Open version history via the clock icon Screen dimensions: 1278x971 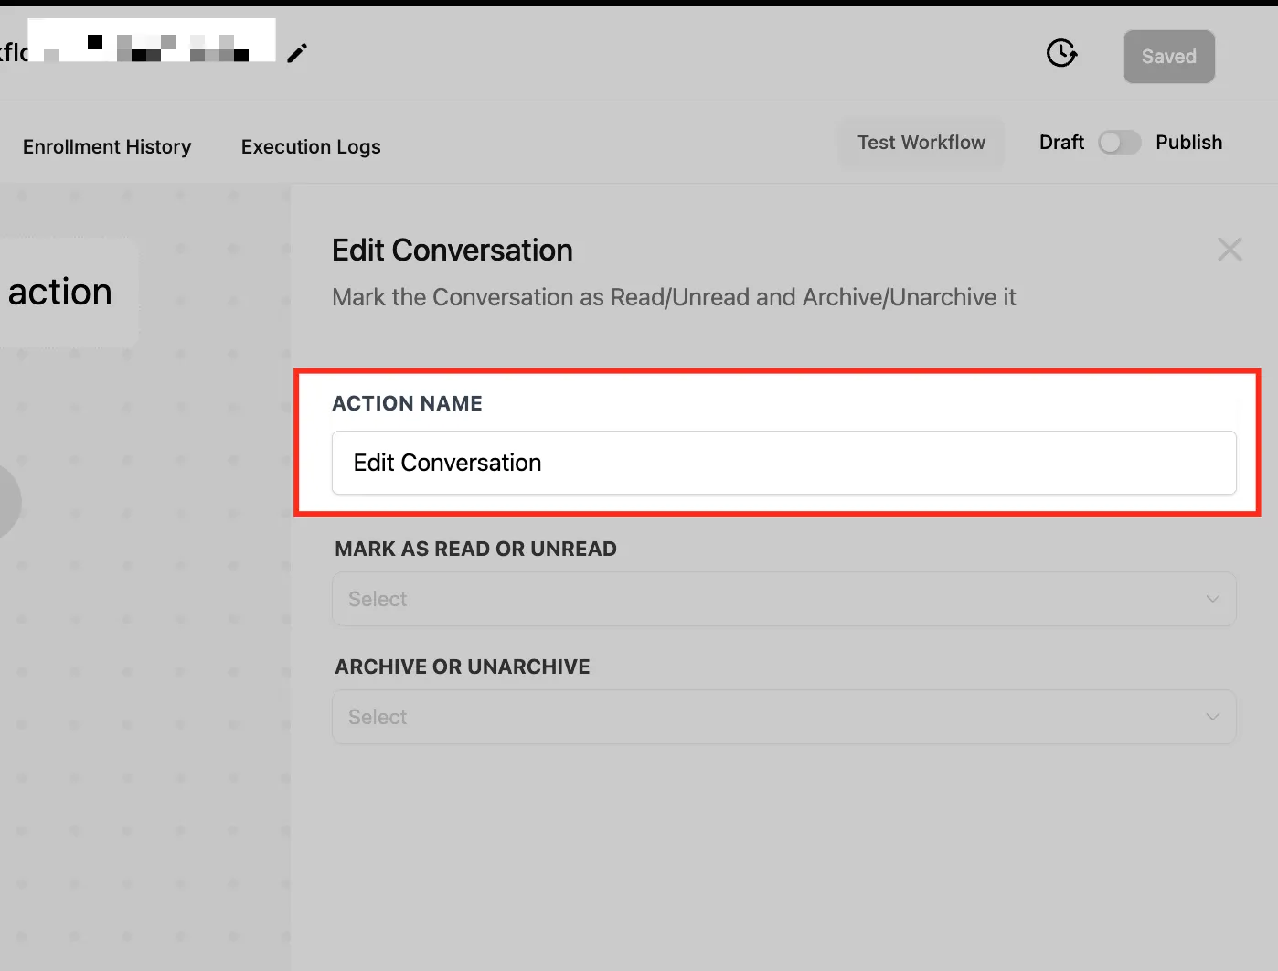[x=1061, y=54]
